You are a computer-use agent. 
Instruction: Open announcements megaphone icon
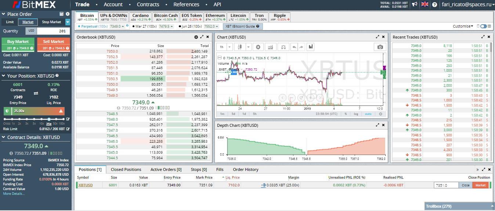click(415, 4)
